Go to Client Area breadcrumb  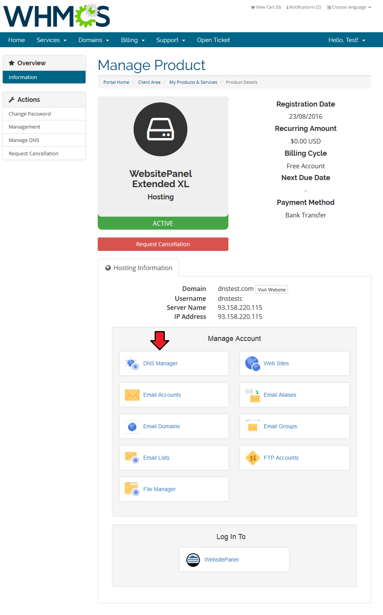149,82
